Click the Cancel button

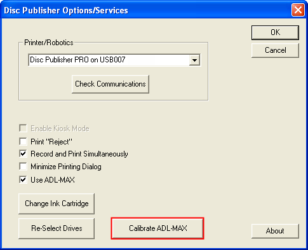(275, 50)
